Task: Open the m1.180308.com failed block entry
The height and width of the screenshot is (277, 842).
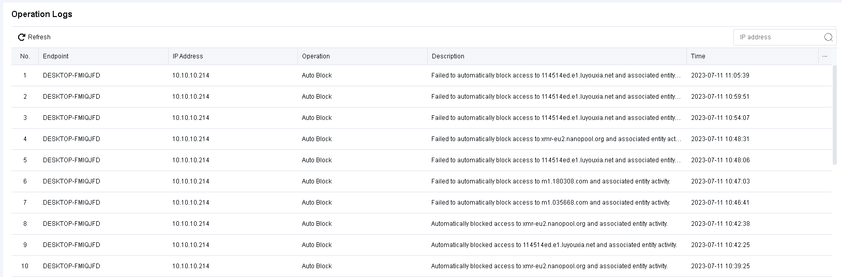Action: click(x=550, y=181)
